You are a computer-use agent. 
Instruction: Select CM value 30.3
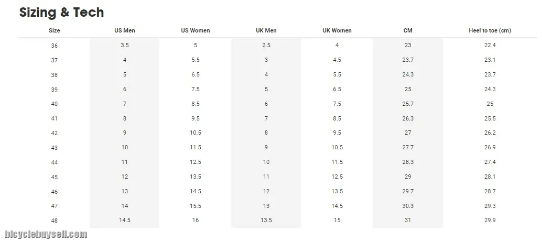click(408, 206)
